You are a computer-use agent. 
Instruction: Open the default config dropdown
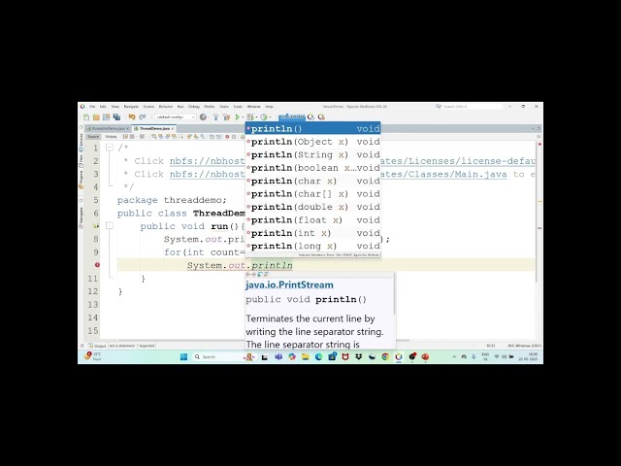pos(176,117)
